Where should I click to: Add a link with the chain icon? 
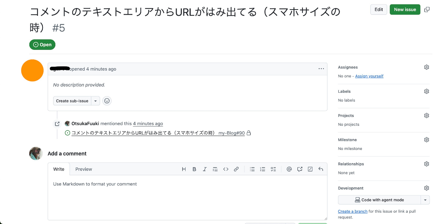point(236,169)
